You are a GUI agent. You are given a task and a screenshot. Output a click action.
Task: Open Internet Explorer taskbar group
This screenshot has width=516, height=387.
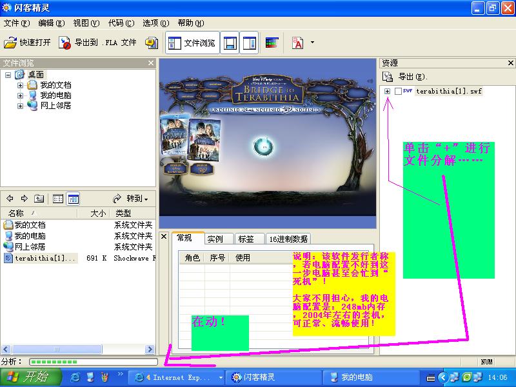[x=175, y=377]
